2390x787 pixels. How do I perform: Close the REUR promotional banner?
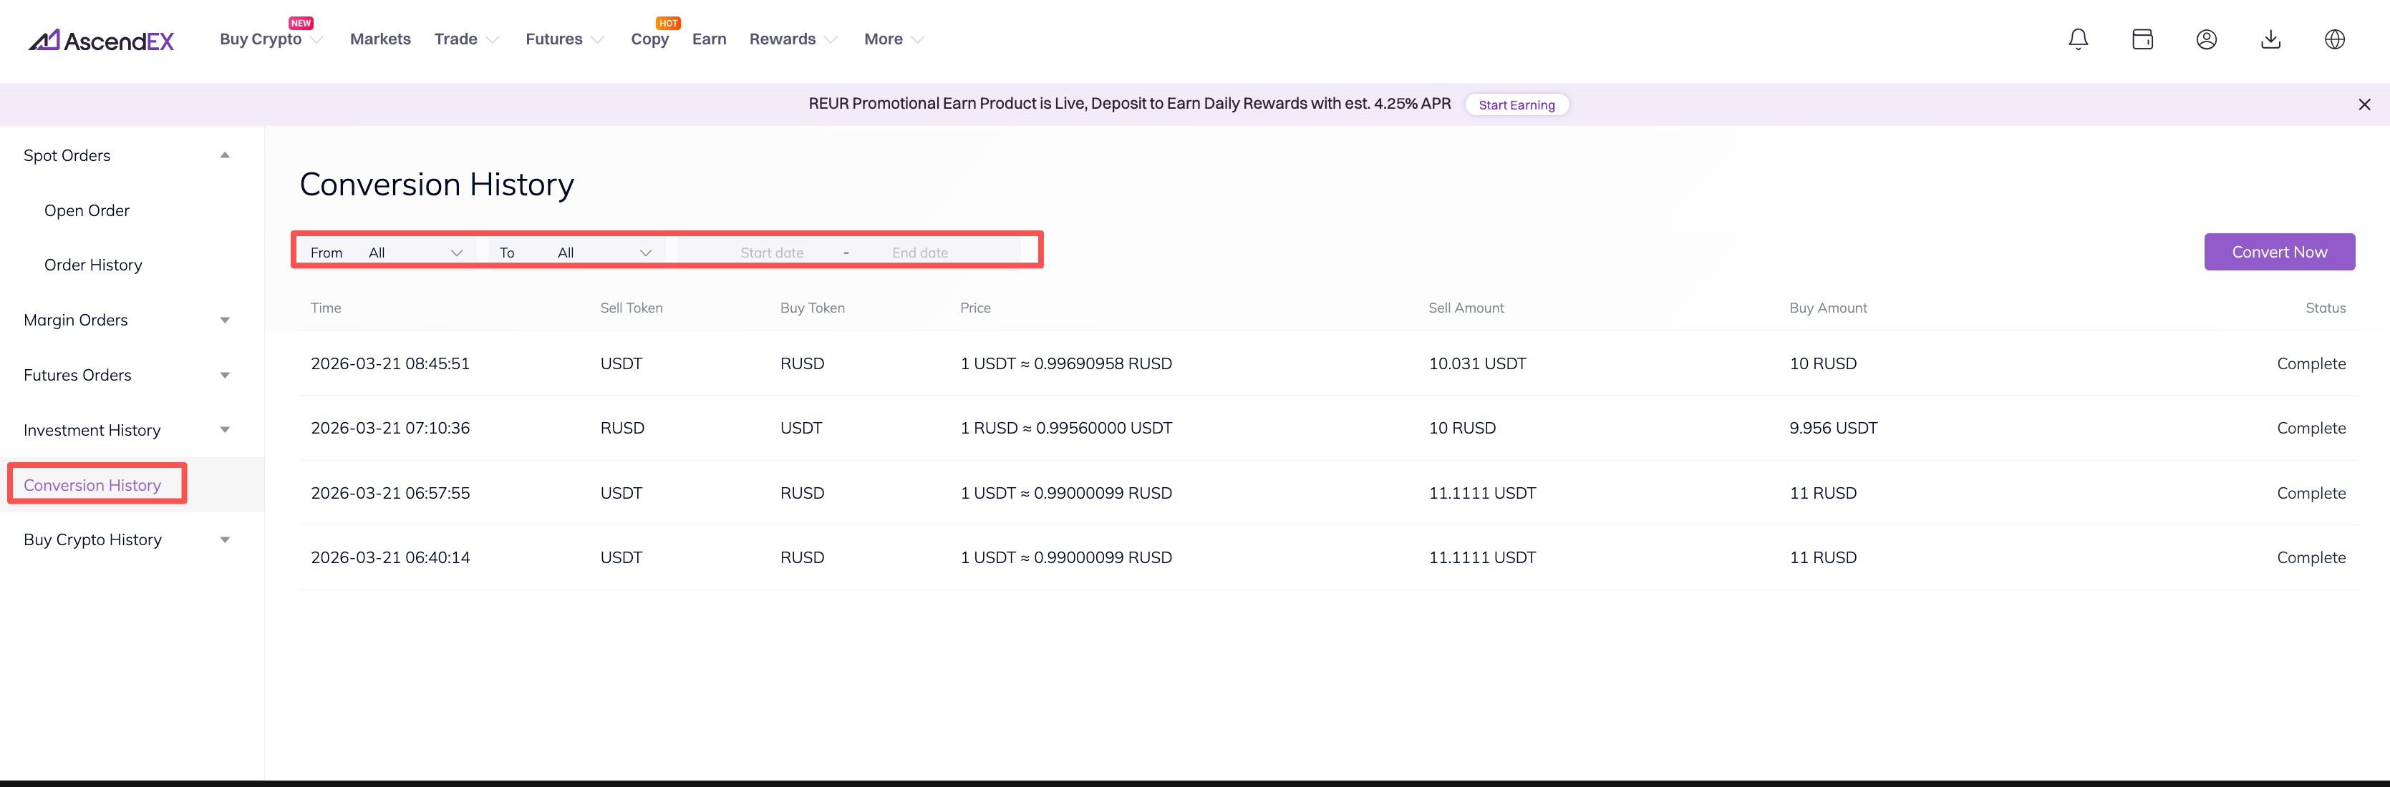[x=2364, y=104]
